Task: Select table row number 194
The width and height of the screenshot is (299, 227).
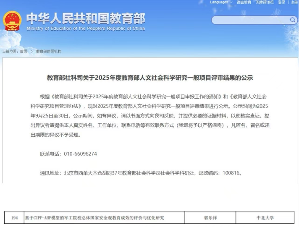Action: (15, 218)
